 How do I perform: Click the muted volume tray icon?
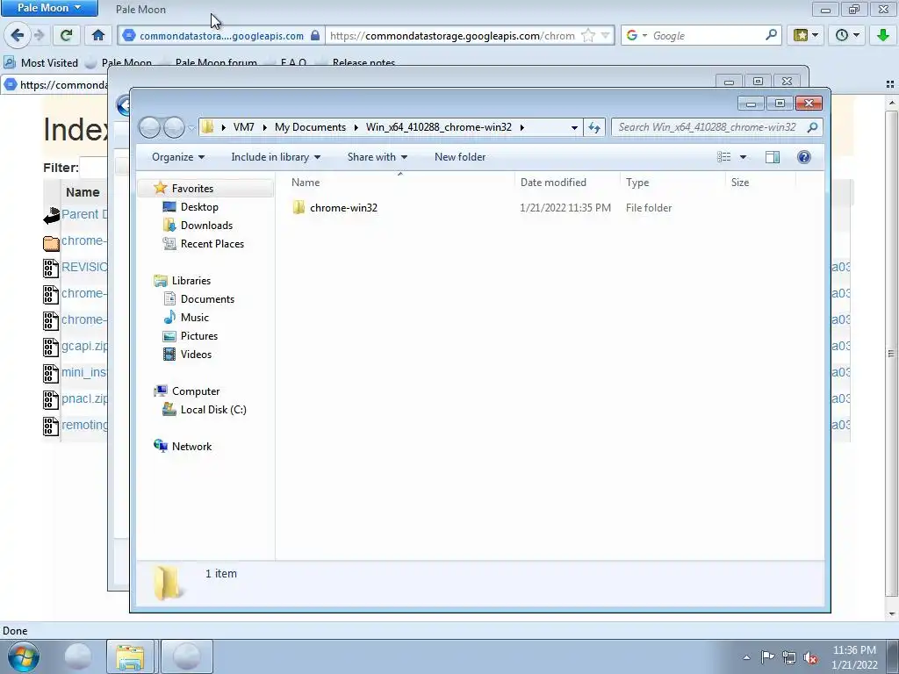[810, 657]
